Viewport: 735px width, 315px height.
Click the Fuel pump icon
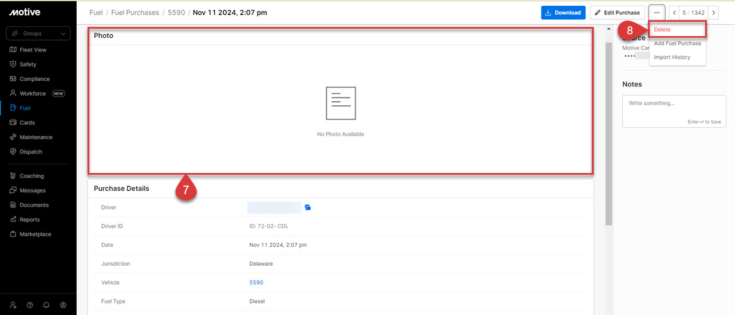[x=13, y=108]
